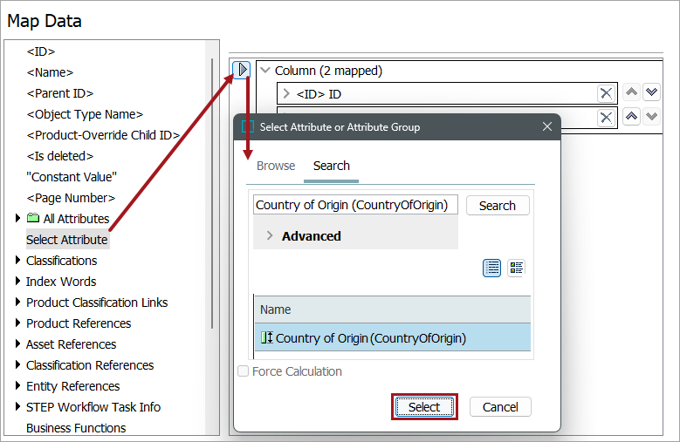
Task: Select Country of Origin result row
Action: (x=393, y=337)
